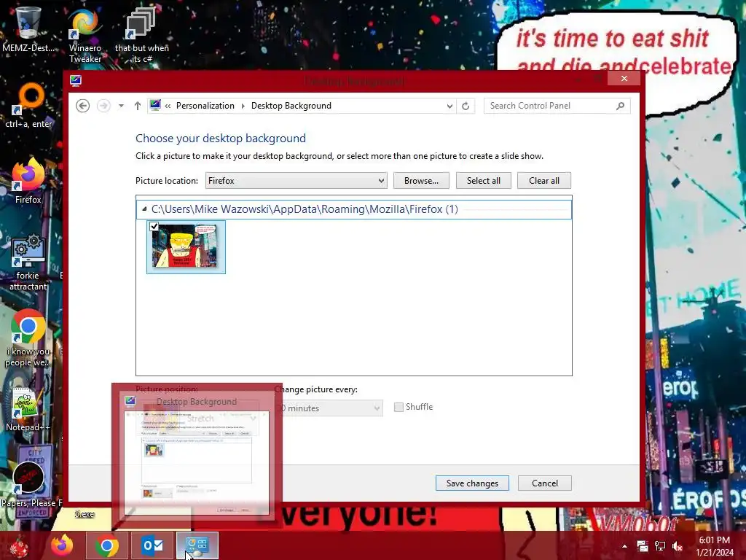
Task: Click the window icon in Desktop Background title bar
Action: (76, 80)
